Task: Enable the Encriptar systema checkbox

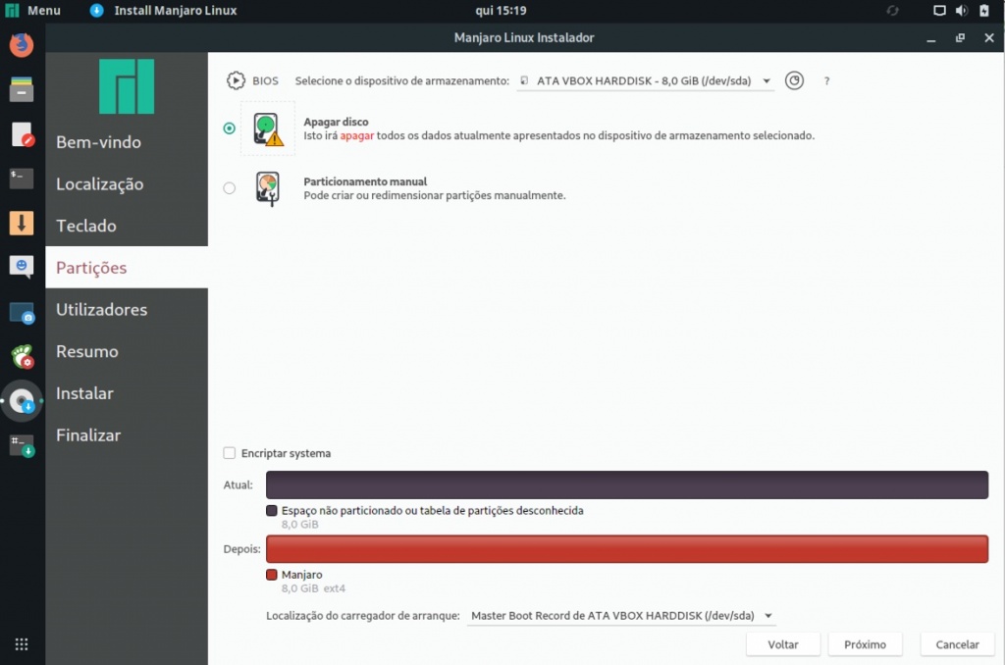Action: [229, 453]
